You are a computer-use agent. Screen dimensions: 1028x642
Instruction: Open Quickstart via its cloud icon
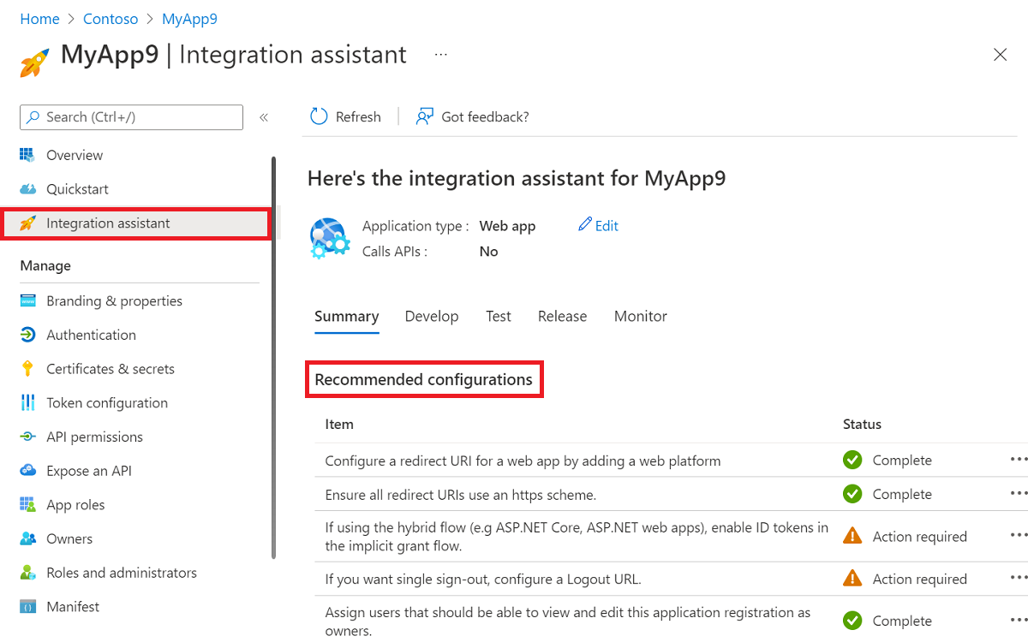tap(28, 189)
